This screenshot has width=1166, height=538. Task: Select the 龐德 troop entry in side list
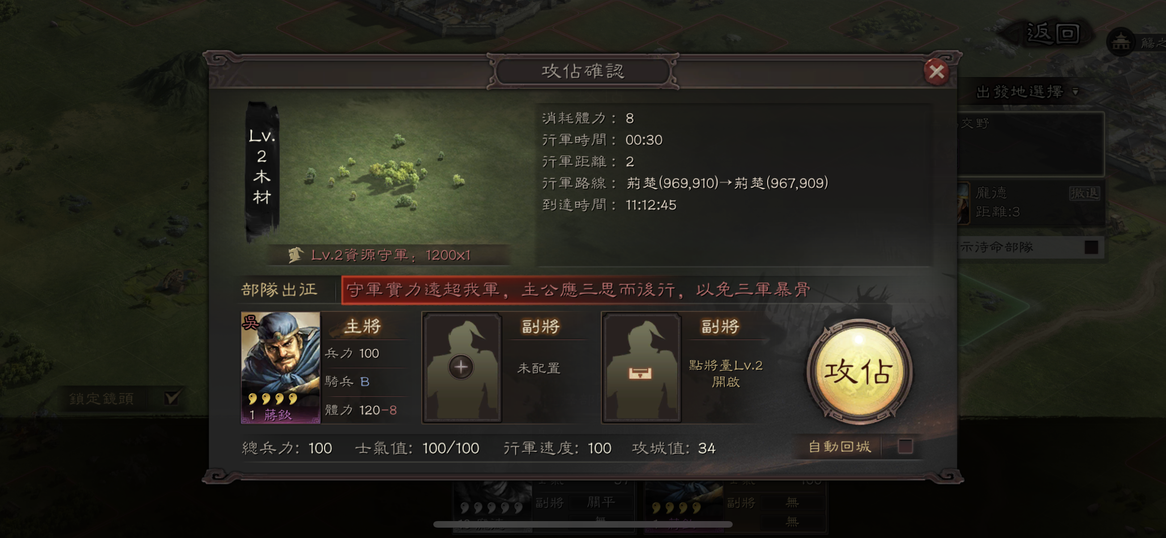tap(1030, 203)
